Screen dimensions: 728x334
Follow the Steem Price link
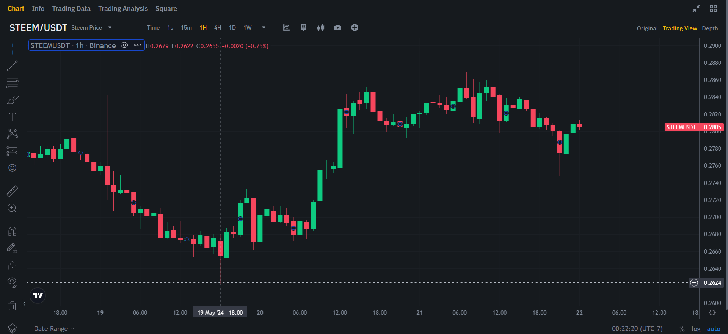click(x=86, y=28)
